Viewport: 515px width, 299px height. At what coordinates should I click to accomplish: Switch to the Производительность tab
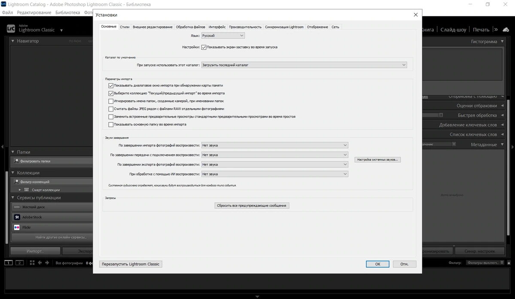point(245,27)
